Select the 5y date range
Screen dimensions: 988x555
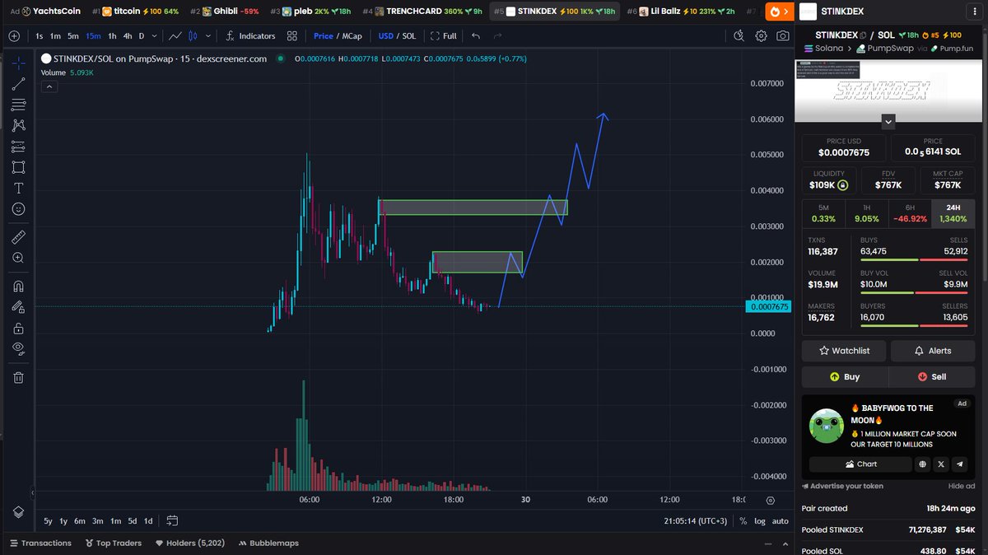pos(48,520)
